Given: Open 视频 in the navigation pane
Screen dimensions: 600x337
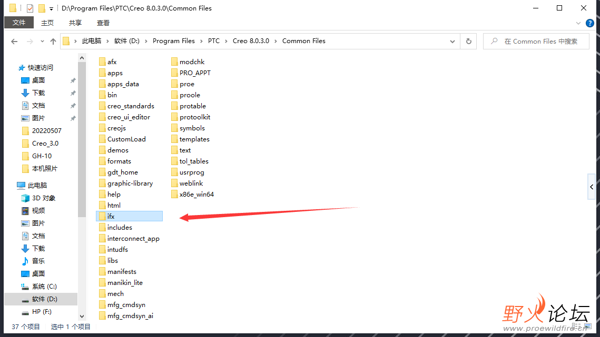Looking at the screenshot, I should click(38, 210).
